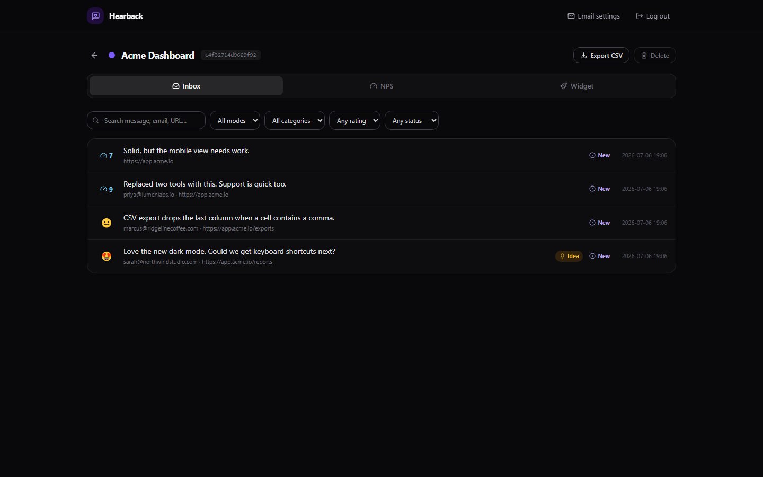Open the All categories dropdown

(295, 120)
